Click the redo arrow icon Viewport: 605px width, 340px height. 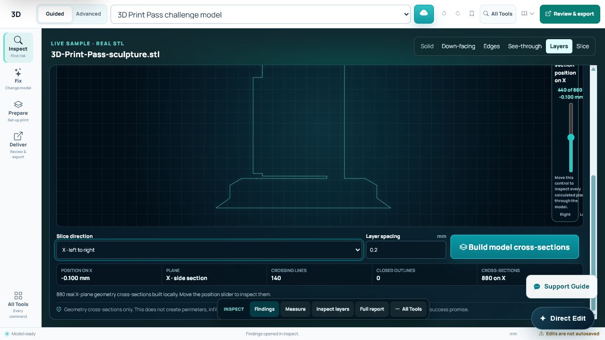click(x=458, y=14)
